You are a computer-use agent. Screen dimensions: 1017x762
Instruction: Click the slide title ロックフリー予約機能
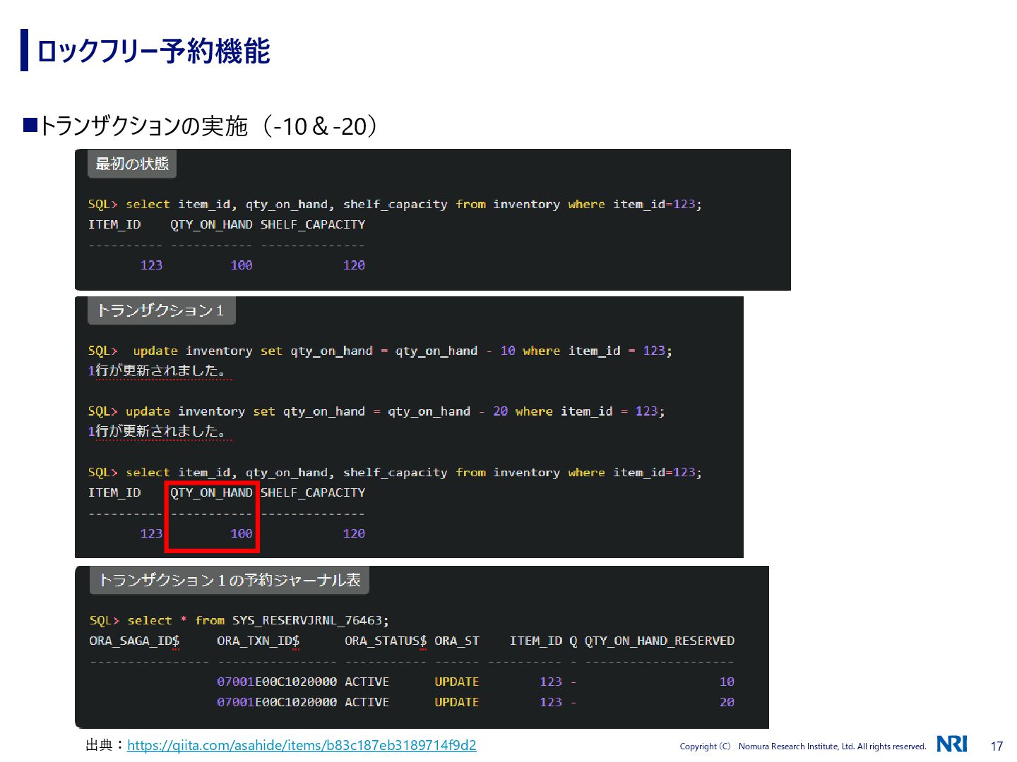coord(153,51)
